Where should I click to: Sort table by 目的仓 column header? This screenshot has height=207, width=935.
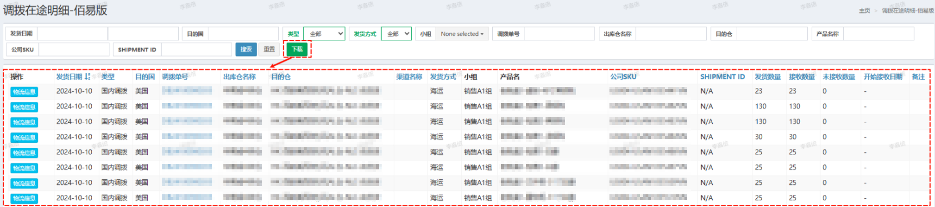pyautogui.click(x=281, y=77)
